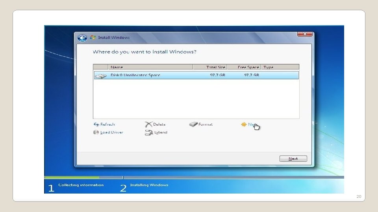Click the New star icon
Viewport: 378px width, 212px height.
(244, 124)
